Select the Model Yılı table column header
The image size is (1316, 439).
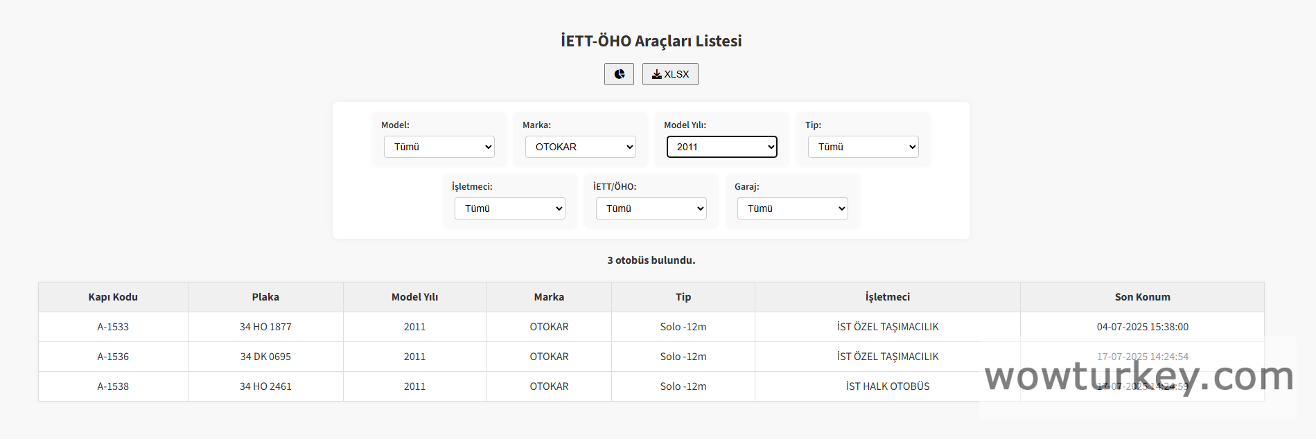[x=414, y=297]
